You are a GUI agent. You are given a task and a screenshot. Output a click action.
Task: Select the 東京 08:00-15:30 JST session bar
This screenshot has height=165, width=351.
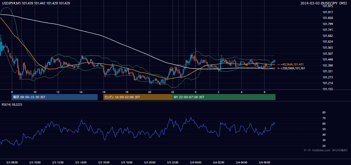[x=54, y=97]
